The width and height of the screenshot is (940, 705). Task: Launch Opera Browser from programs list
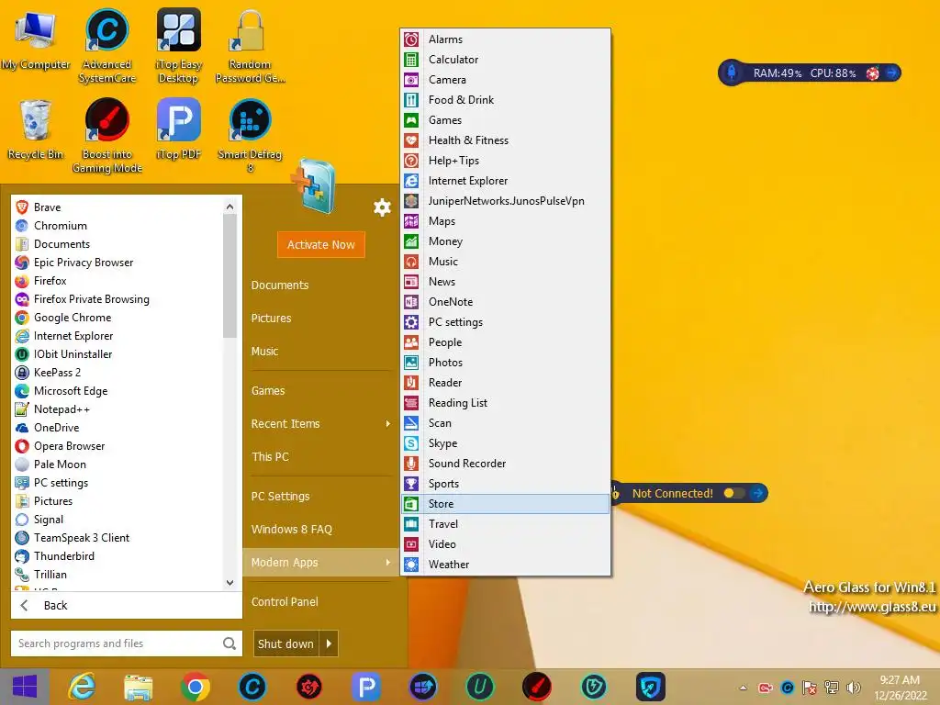(117, 446)
